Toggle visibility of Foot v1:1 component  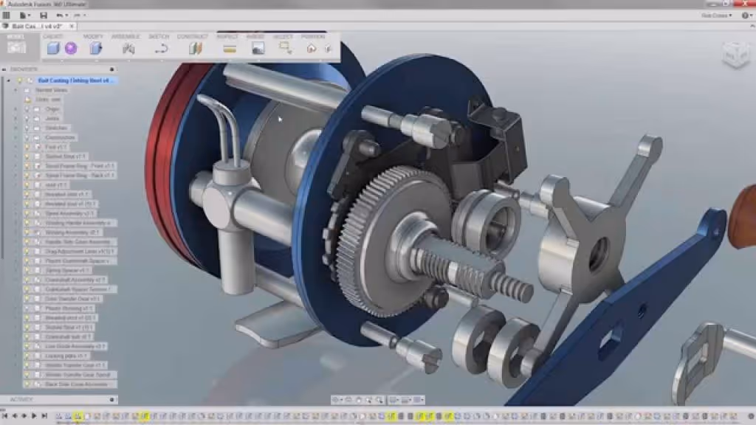(27, 147)
